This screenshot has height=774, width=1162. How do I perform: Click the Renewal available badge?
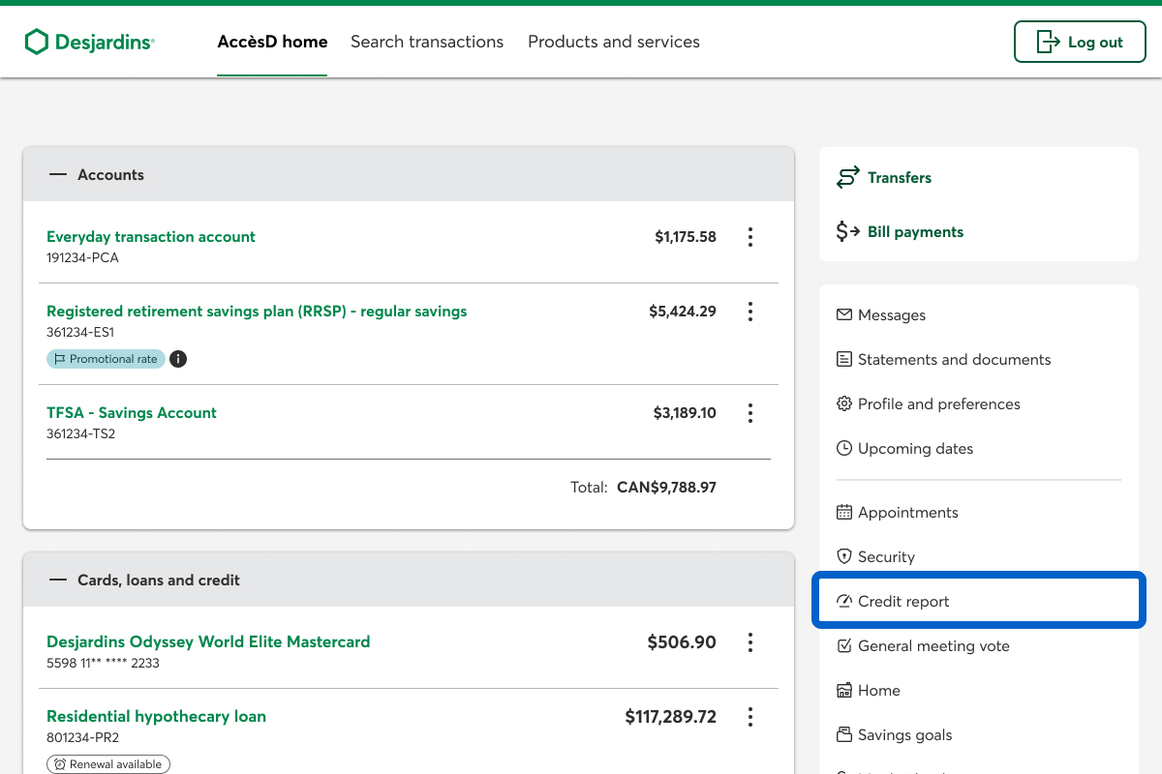tap(108, 764)
